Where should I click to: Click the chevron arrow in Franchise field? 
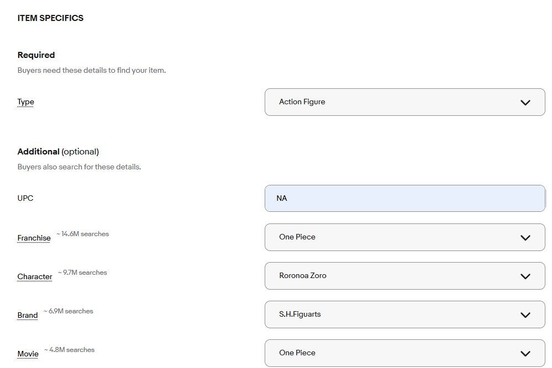(525, 238)
